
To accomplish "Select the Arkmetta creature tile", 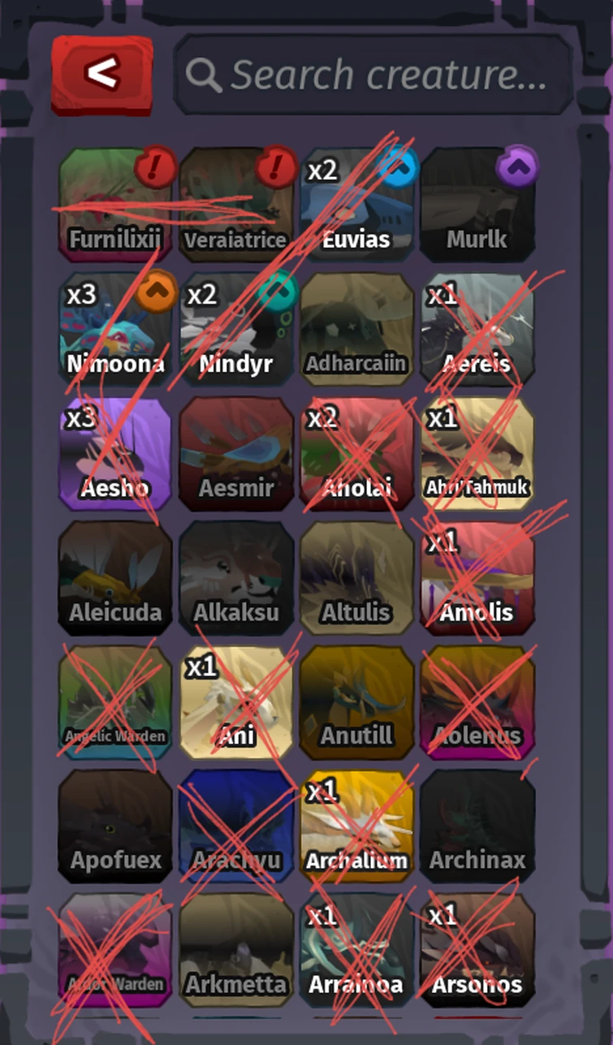I will 236,950.
